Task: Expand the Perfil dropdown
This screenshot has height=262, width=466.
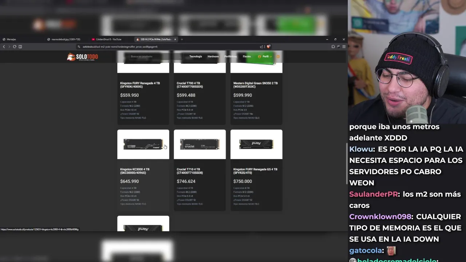Action: (265, 56)
